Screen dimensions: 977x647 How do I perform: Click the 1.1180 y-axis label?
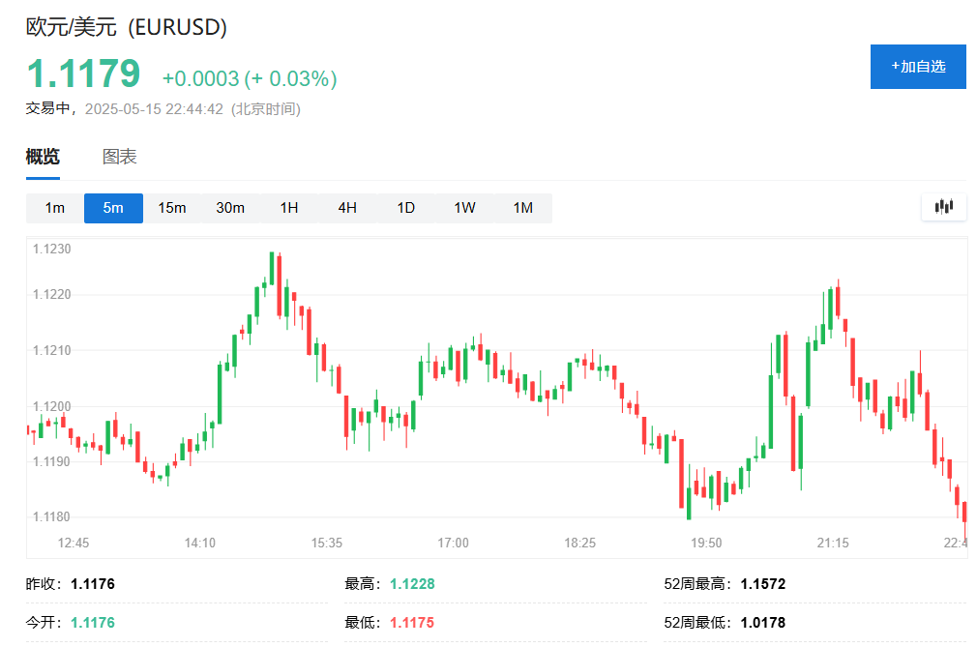tap(51, 516)
